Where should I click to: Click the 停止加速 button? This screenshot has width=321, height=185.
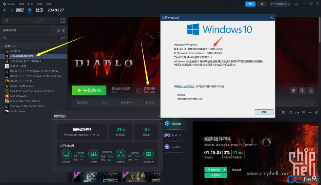click(x=236, y=170)
